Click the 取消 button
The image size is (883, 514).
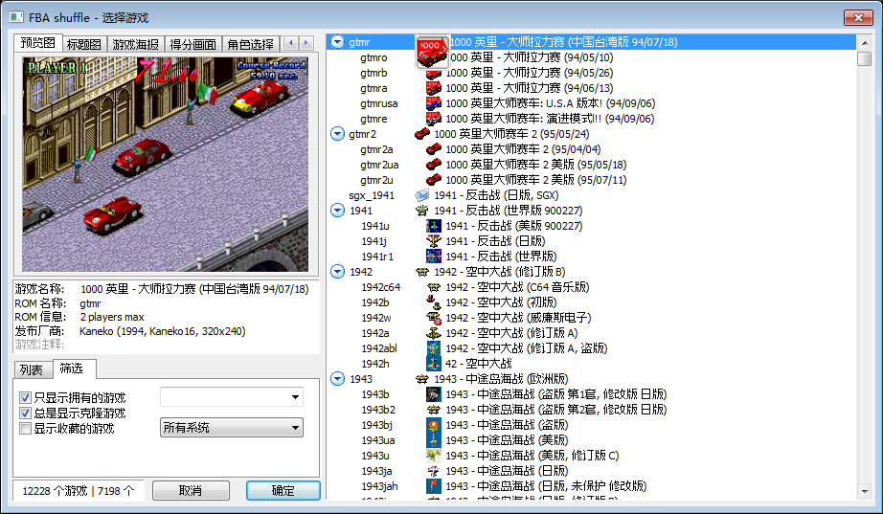pyautogui.click(x=191, y=490)
